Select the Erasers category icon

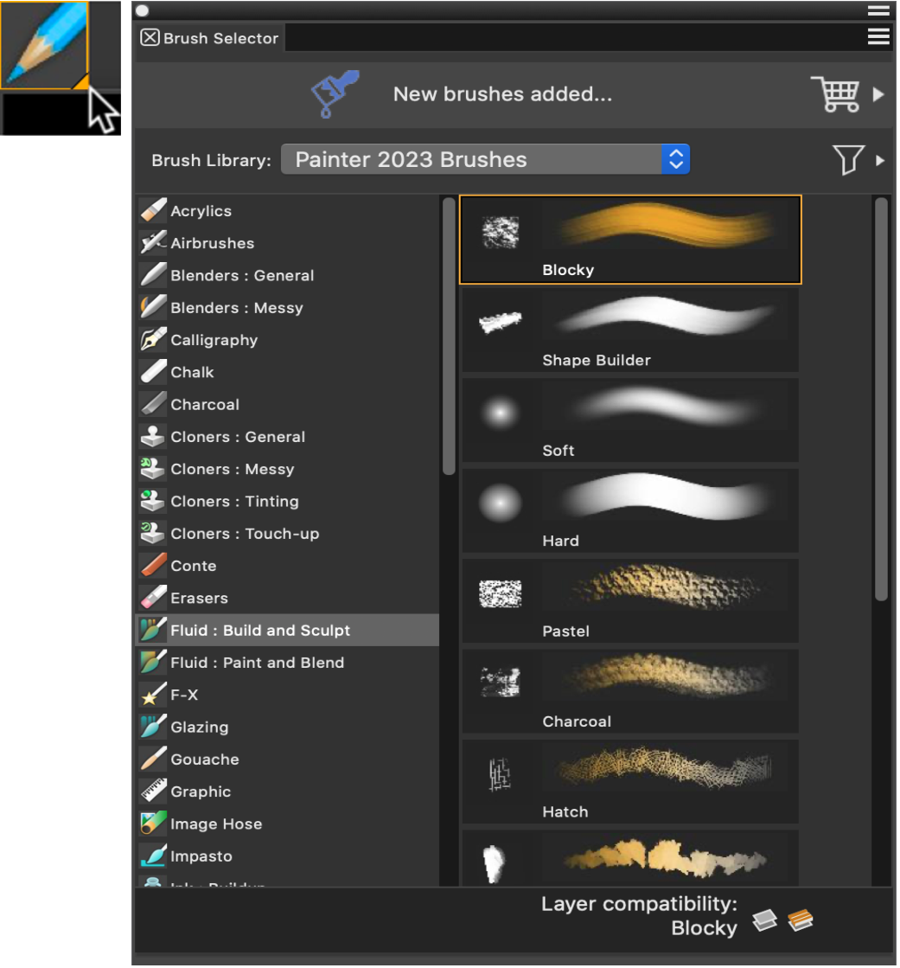tap(153, 597)
